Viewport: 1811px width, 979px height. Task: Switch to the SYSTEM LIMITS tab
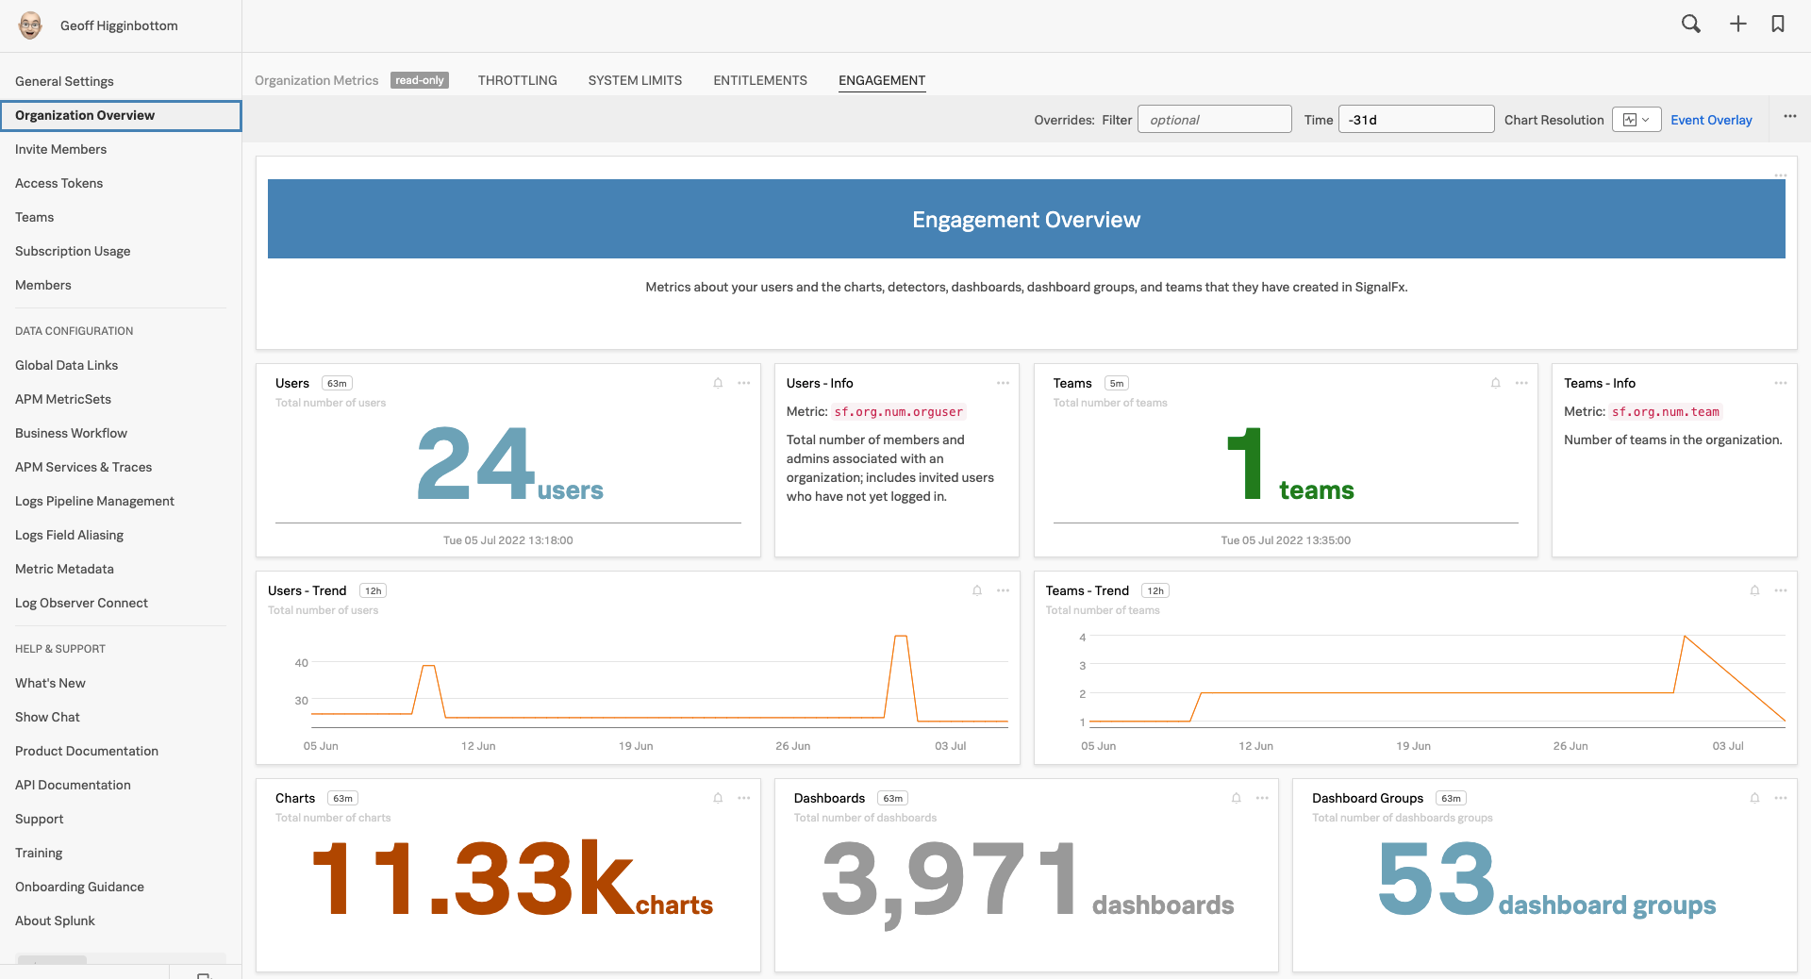point(635,80)
